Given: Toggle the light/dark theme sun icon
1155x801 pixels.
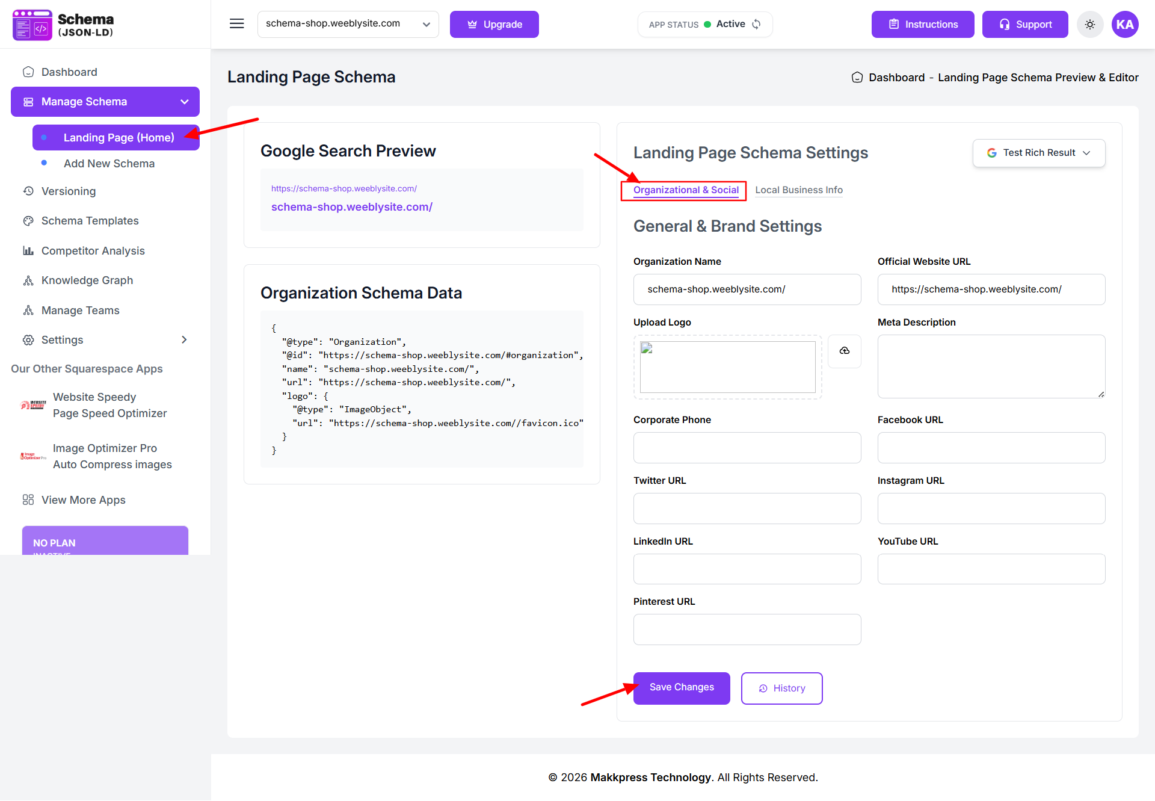Looking at the screenshot, I should [1089, 25].
